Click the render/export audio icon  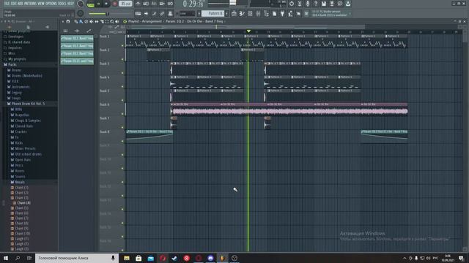(x=332, y=4)
